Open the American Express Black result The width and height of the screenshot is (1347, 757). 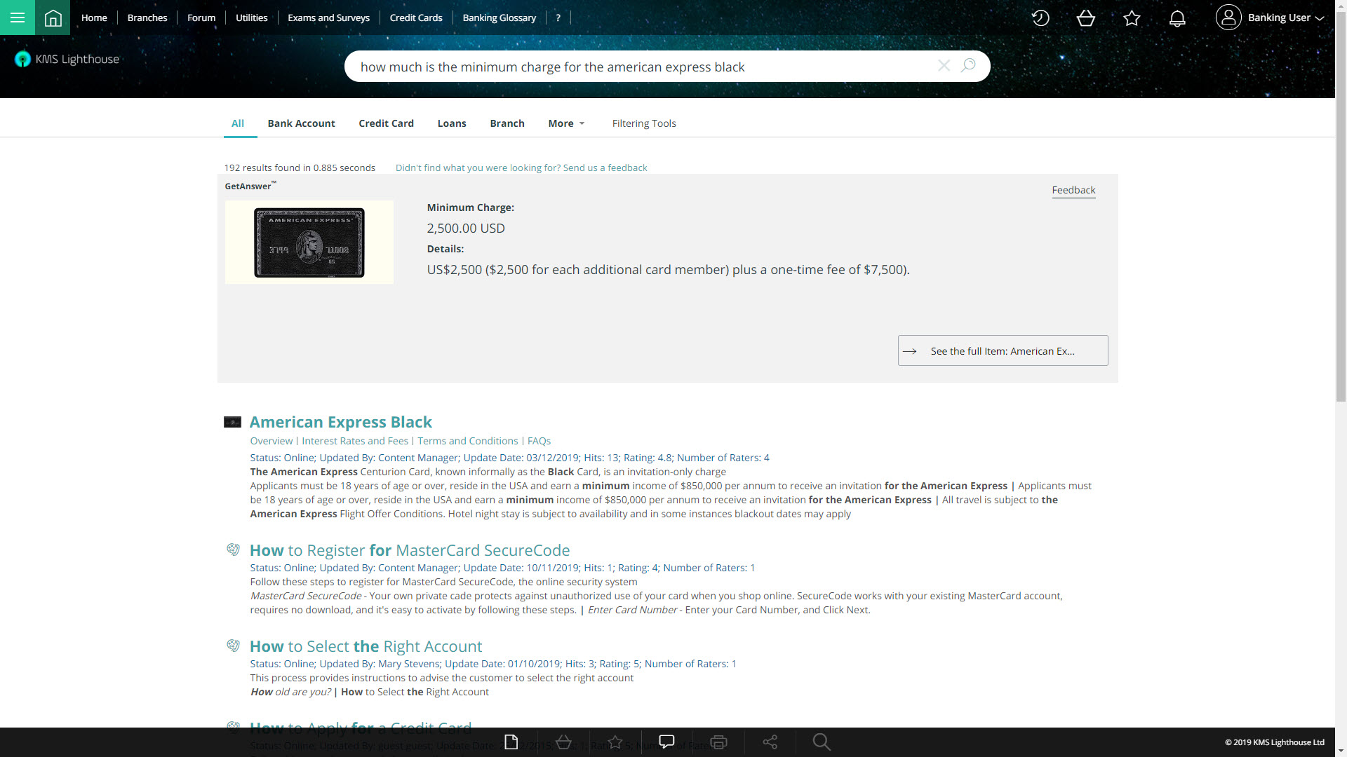tap(341, 422)
